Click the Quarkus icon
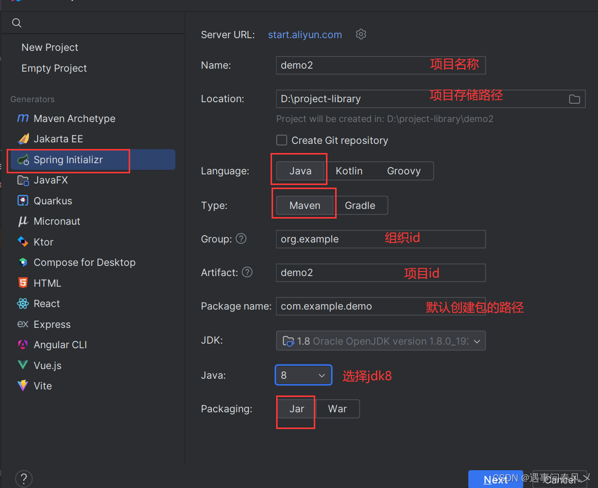The width and height of the screenshot is (598, 488). [x=23, y=200]
